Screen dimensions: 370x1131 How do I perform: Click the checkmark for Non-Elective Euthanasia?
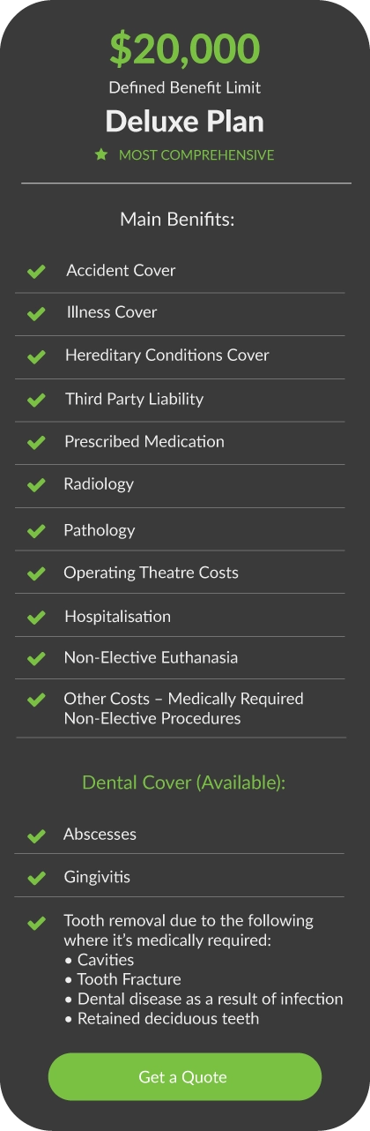36,658
